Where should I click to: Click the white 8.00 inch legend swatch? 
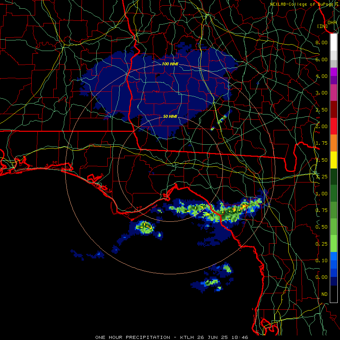pos(334,42)
